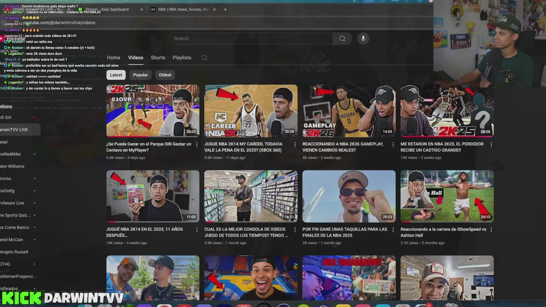Image resolution: width=546 pixels, height=307 pixels.
Task: Open options menu for '¿Se Puede Ganar en el Parque' video
Action: (197, 145)
